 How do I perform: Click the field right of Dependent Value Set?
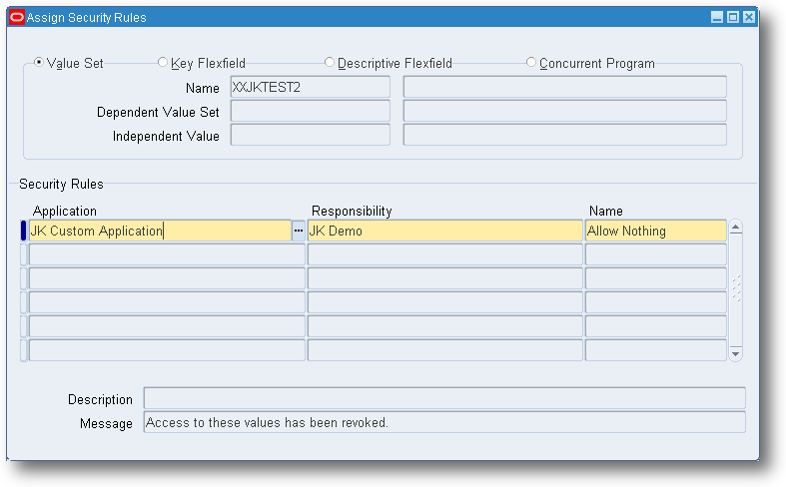coord(565,111)
